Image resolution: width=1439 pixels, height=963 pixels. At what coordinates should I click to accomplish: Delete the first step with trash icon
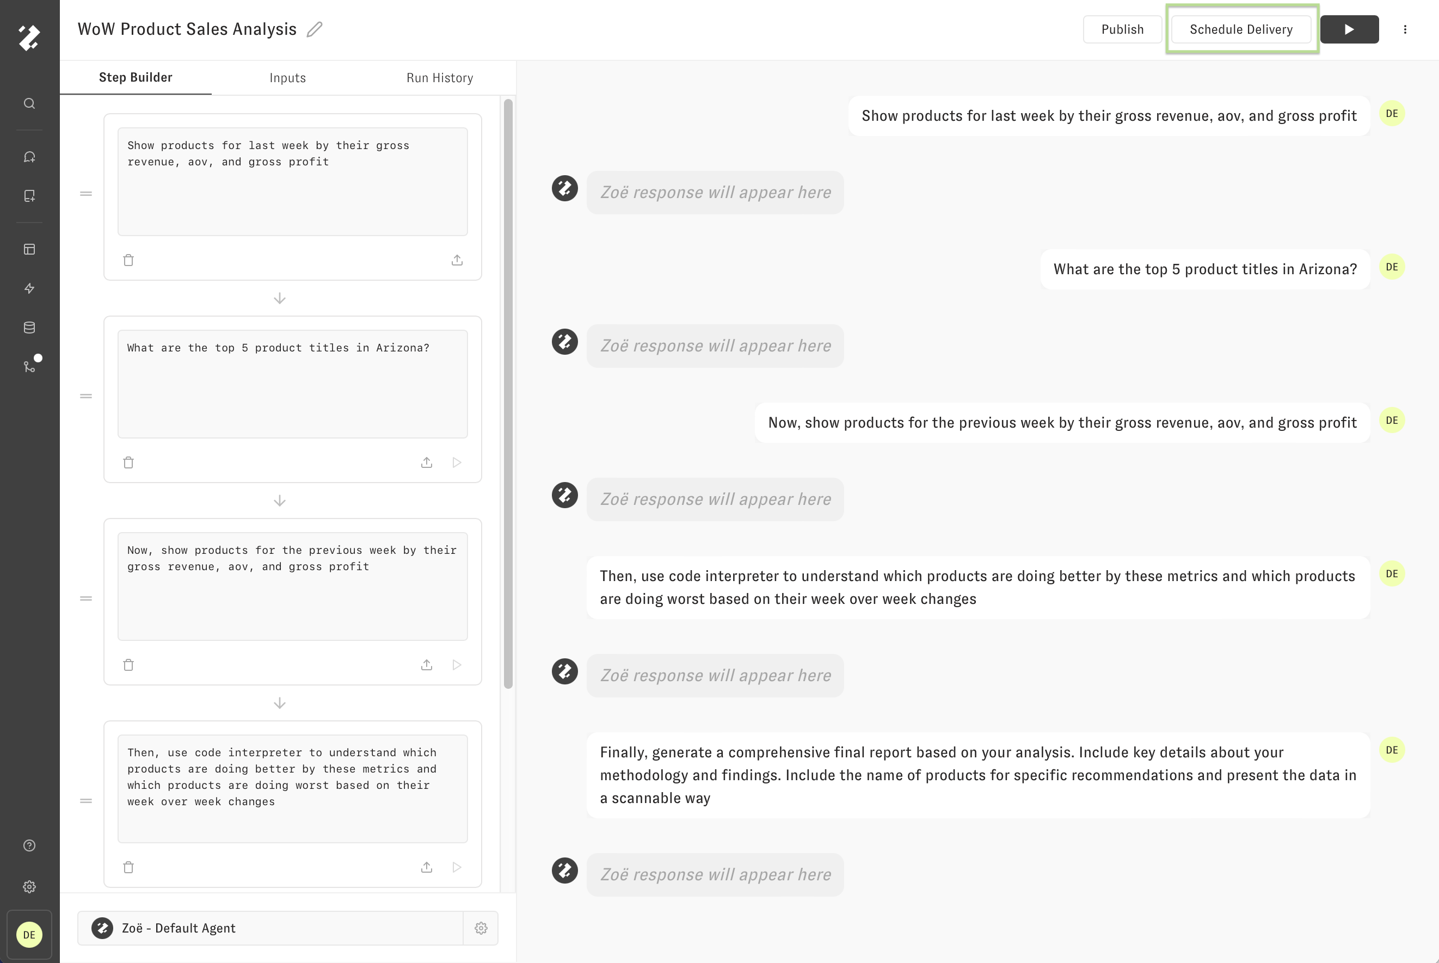[x=128, y=260]
